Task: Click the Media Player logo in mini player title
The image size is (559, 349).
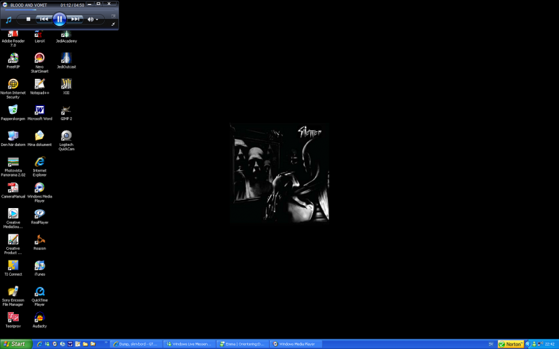Action: click(5, 5)
